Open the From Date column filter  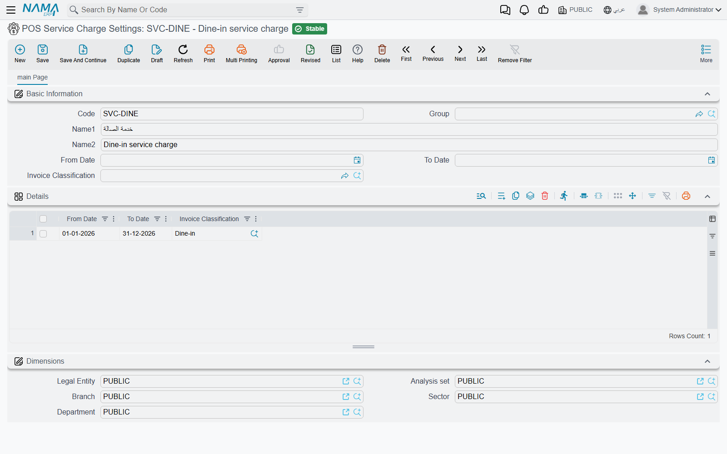coord(105,219)
